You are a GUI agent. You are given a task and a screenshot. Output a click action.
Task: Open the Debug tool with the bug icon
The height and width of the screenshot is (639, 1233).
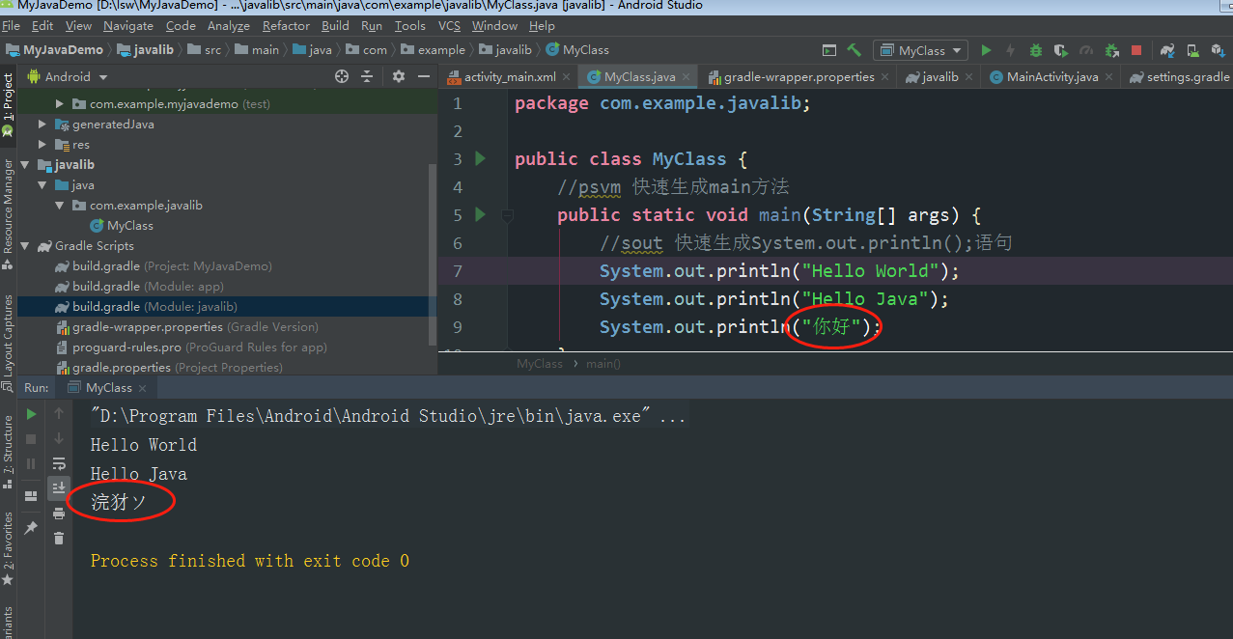point(1034,49)
